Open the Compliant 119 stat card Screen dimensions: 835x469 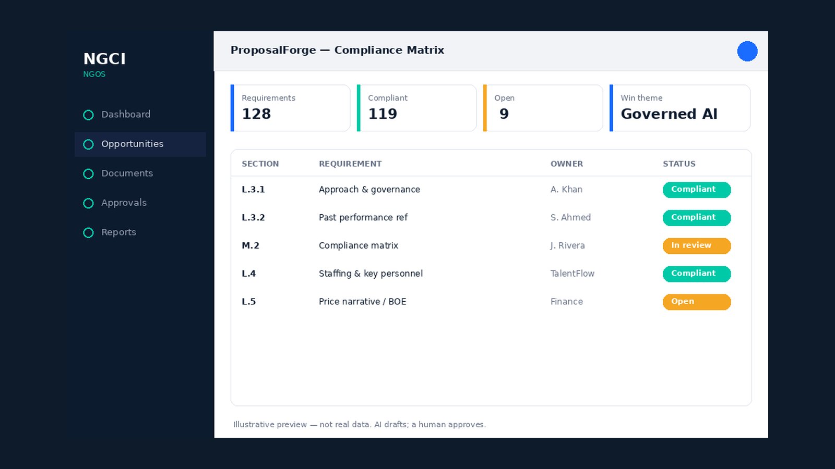(x=416, y=108)
